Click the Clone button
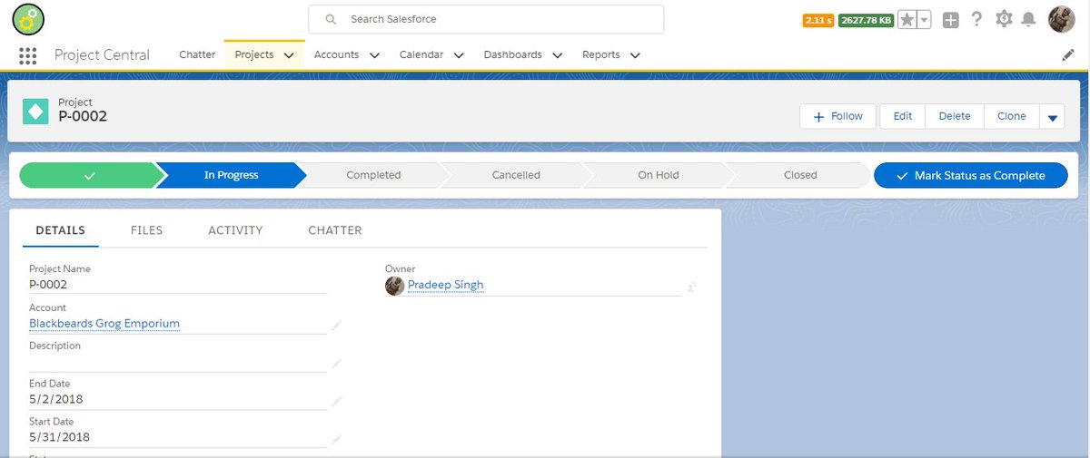 coord(1012,116)
